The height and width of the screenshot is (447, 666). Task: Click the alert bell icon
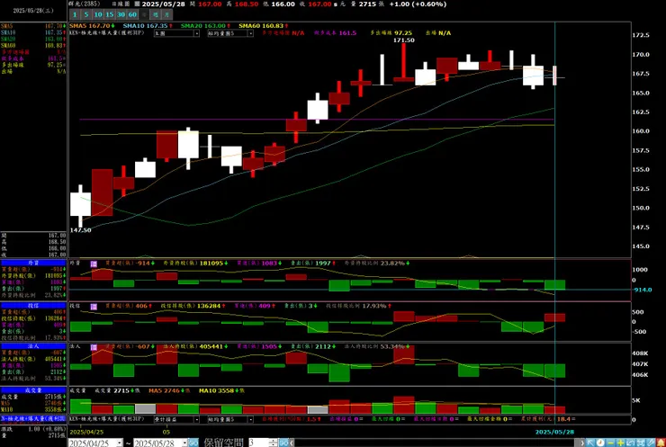click(x=661, y=443)
